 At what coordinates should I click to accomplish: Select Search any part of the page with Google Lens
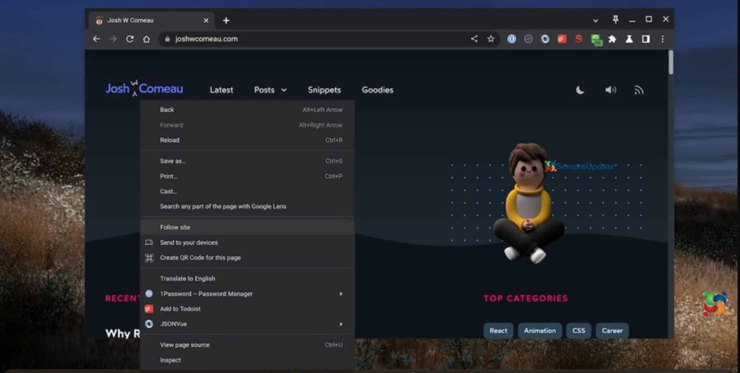tap(247, 206)
